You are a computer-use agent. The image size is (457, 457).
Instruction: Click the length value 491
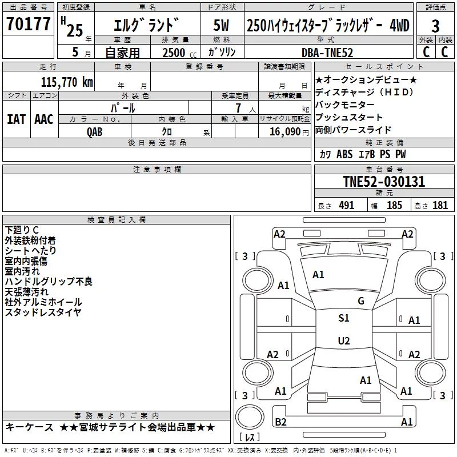click(x=347, y=205)
